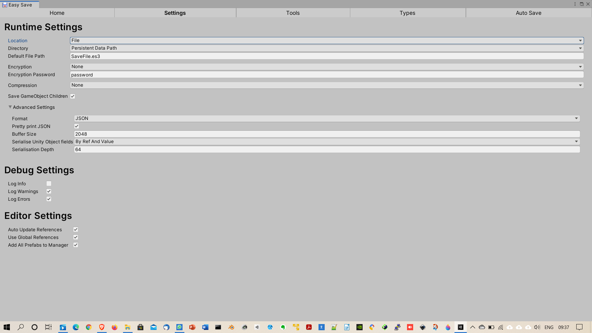The width and height of the screenshot is (592, 333).
Task: Uncheck Use Global References
Action: tap(76, 237)
